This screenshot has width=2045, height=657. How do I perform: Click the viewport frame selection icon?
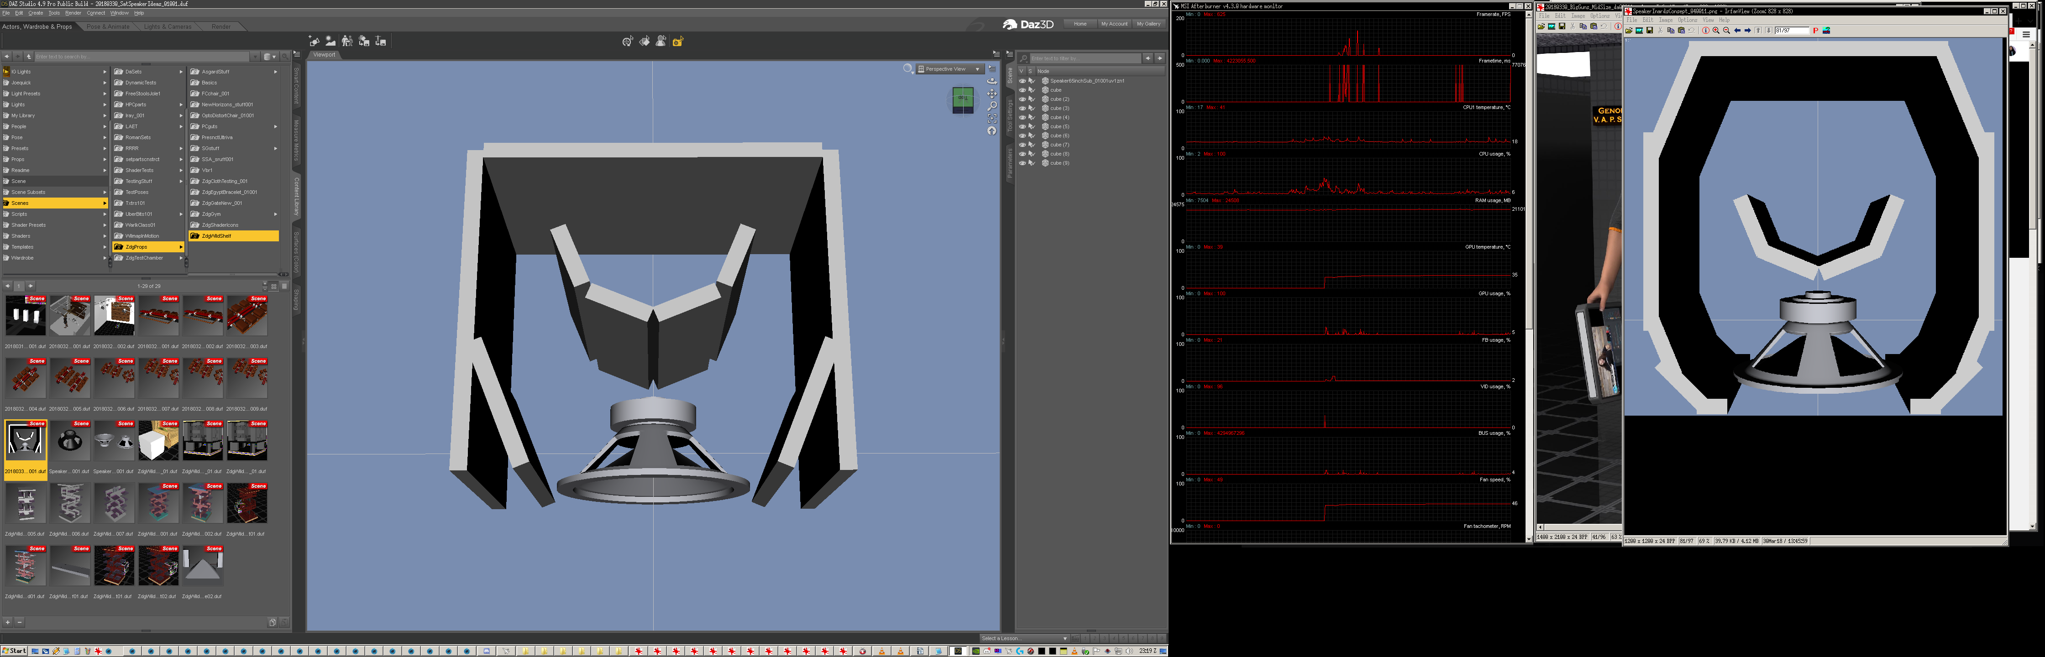click(991, 118)
